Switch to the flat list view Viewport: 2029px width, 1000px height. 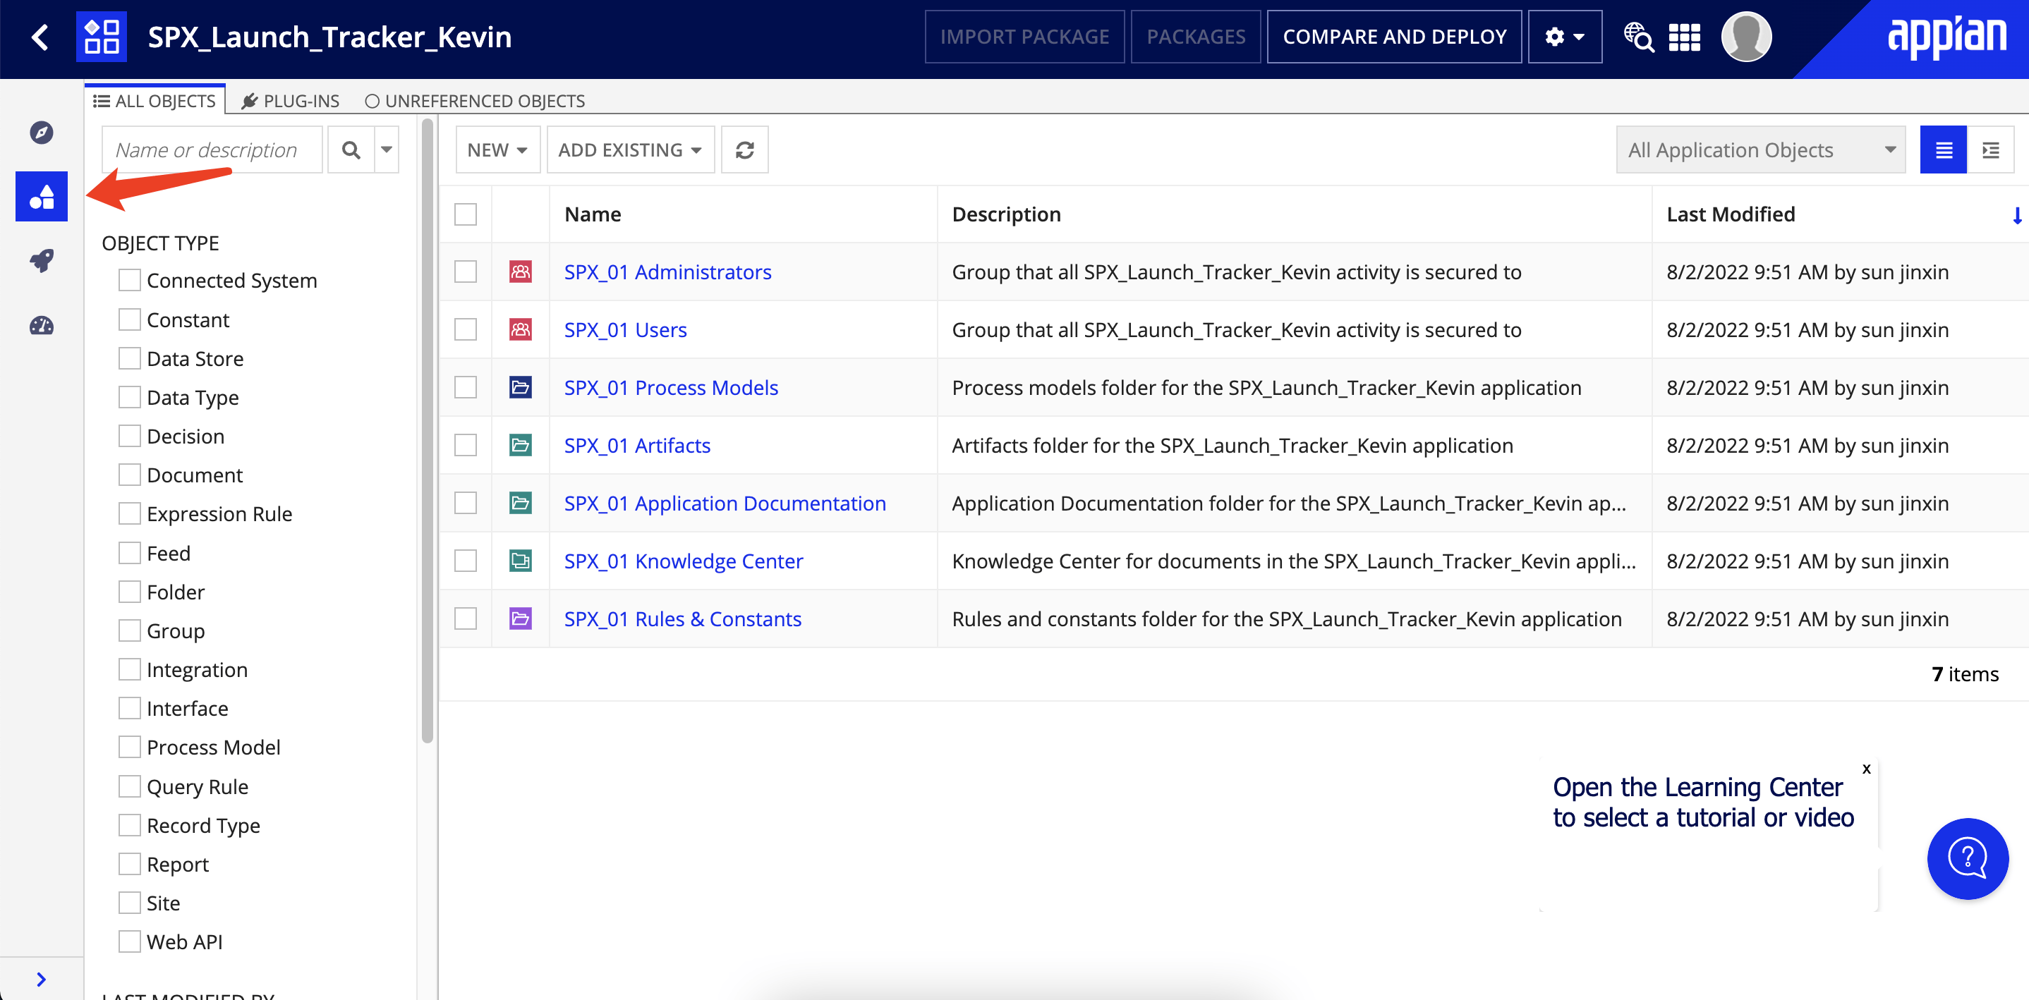pos(1943,150)
